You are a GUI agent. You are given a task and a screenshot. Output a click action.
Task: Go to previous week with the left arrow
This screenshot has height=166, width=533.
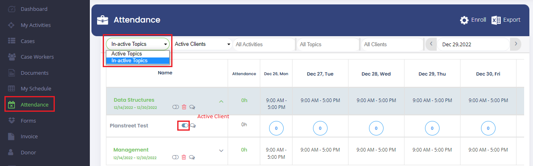[431, 44]
